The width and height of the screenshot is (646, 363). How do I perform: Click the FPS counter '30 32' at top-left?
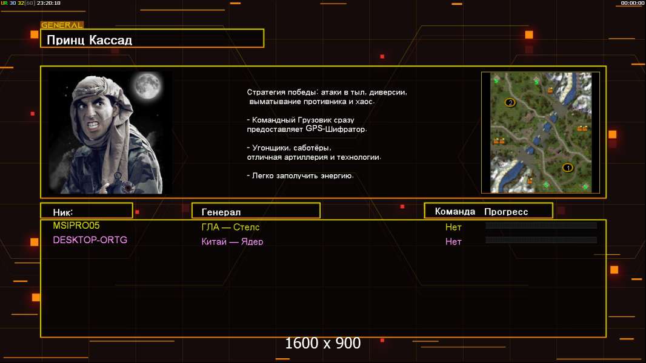pos(16,3)
